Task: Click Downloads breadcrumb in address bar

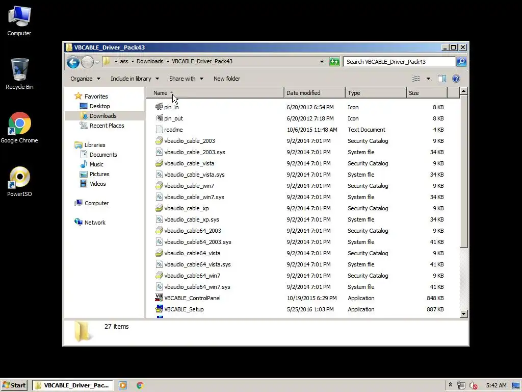Action: [150, 61]
